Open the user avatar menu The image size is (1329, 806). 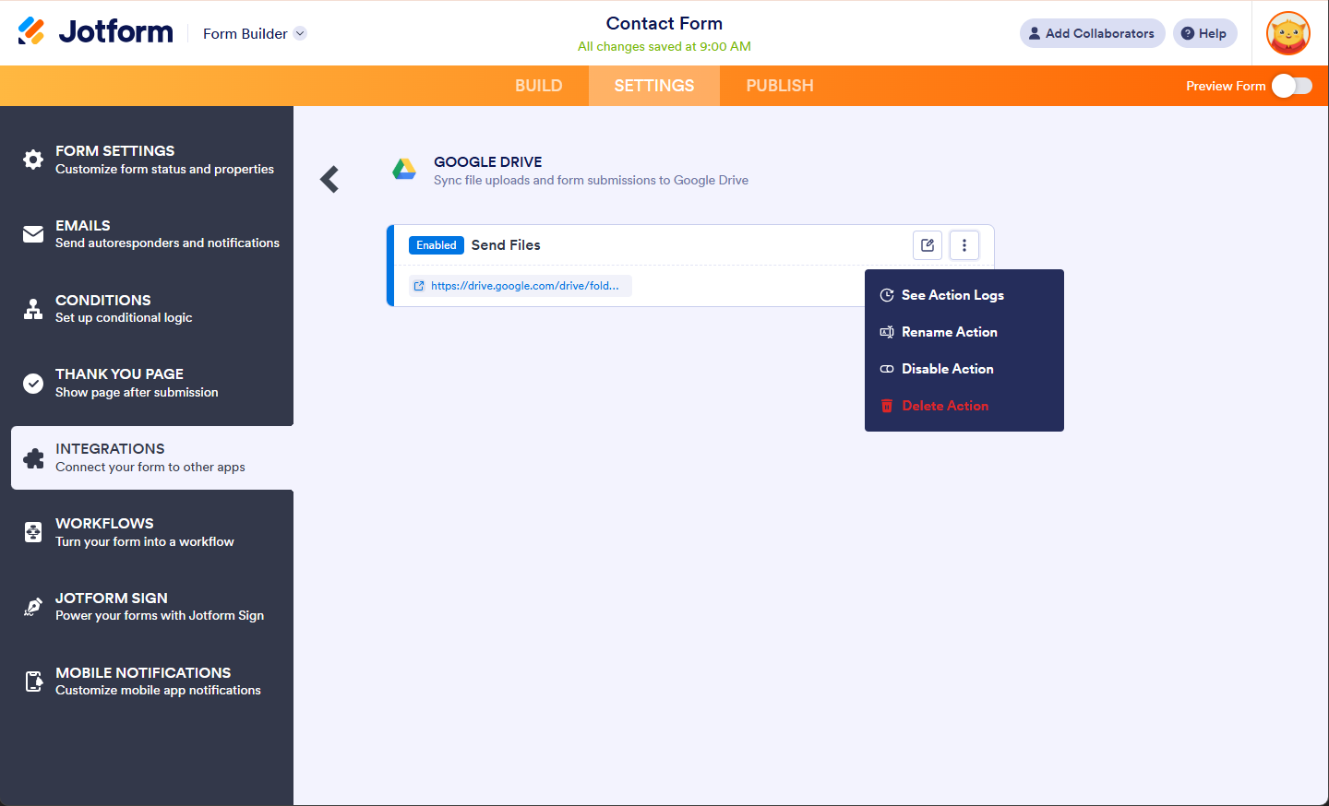coord(1288,33)
